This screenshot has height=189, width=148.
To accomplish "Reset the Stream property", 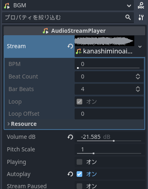I will click(x=70, y=46).
